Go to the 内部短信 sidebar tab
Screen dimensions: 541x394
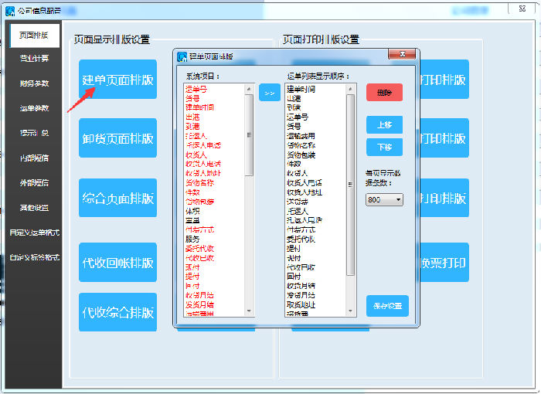click(x=34, y=158)
